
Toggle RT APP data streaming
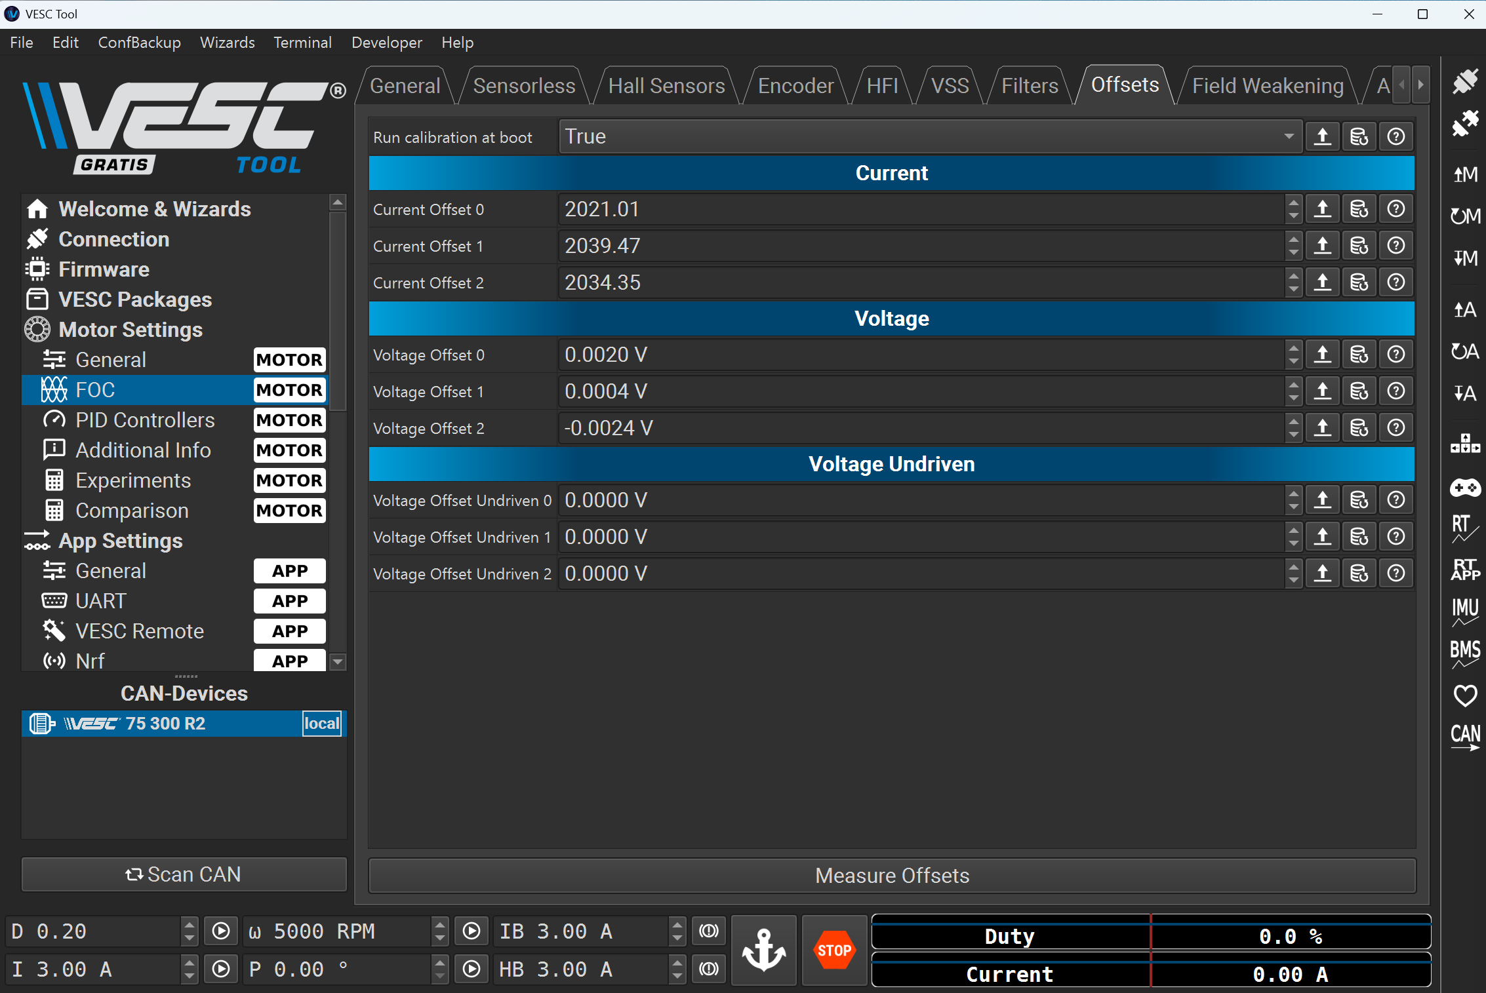point(1464,570)
